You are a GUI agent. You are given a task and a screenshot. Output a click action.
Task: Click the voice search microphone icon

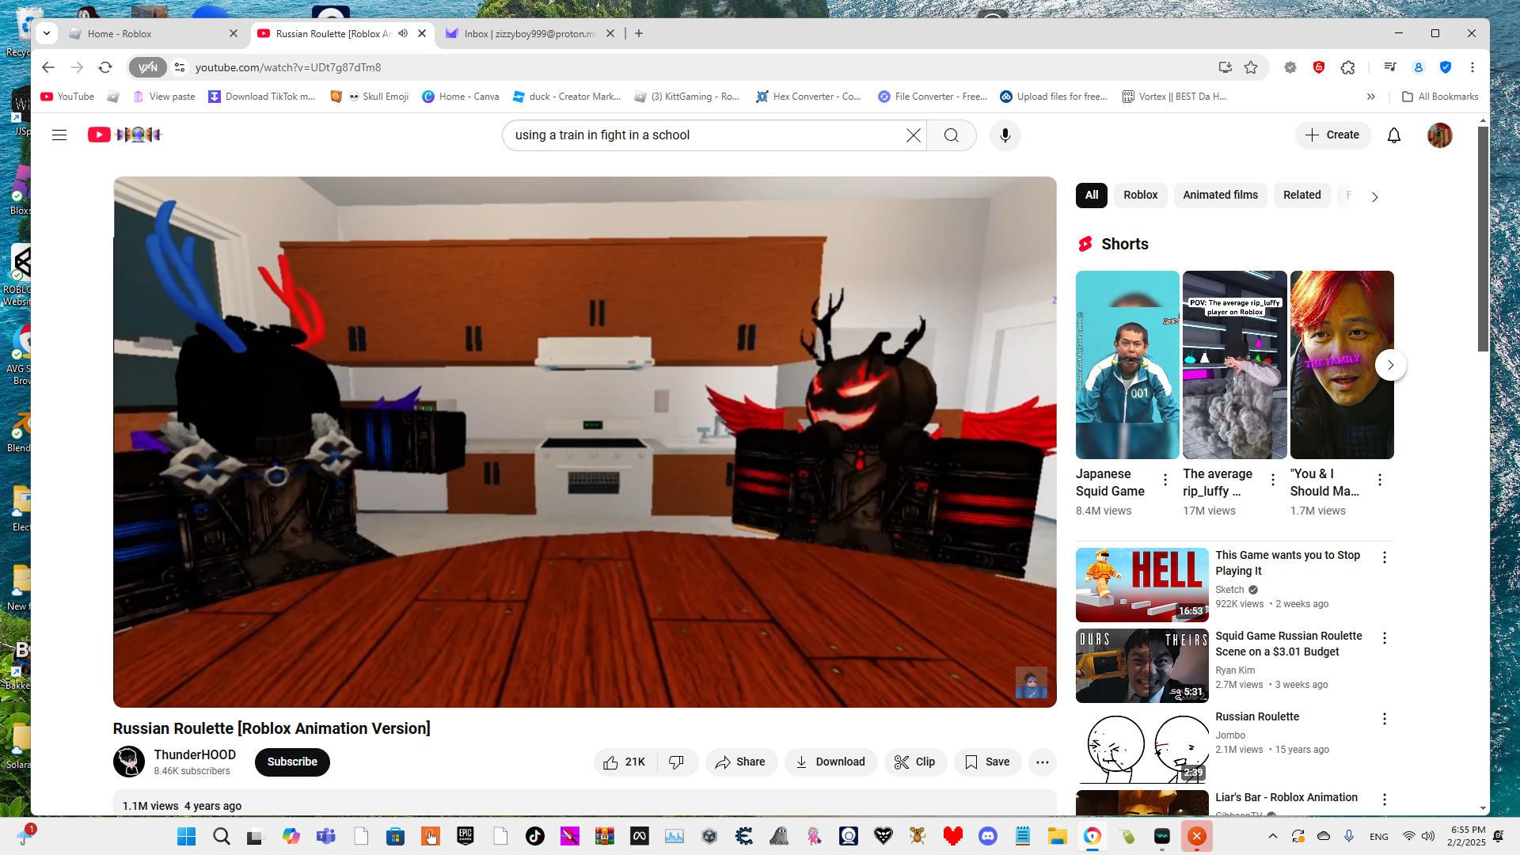point(1005,135)
